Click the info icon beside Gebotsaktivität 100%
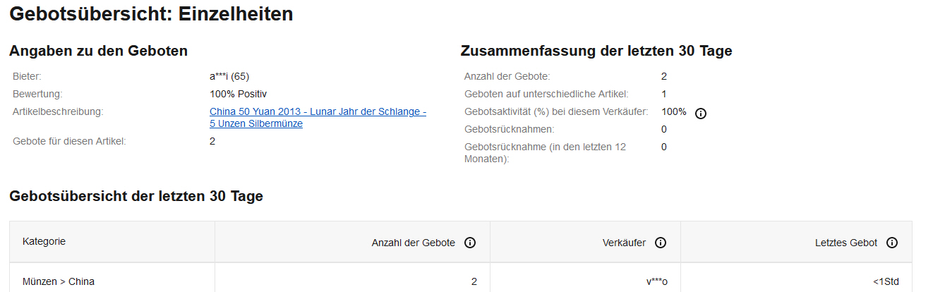This screenshot has height=292, width=933. coord(701,113)
